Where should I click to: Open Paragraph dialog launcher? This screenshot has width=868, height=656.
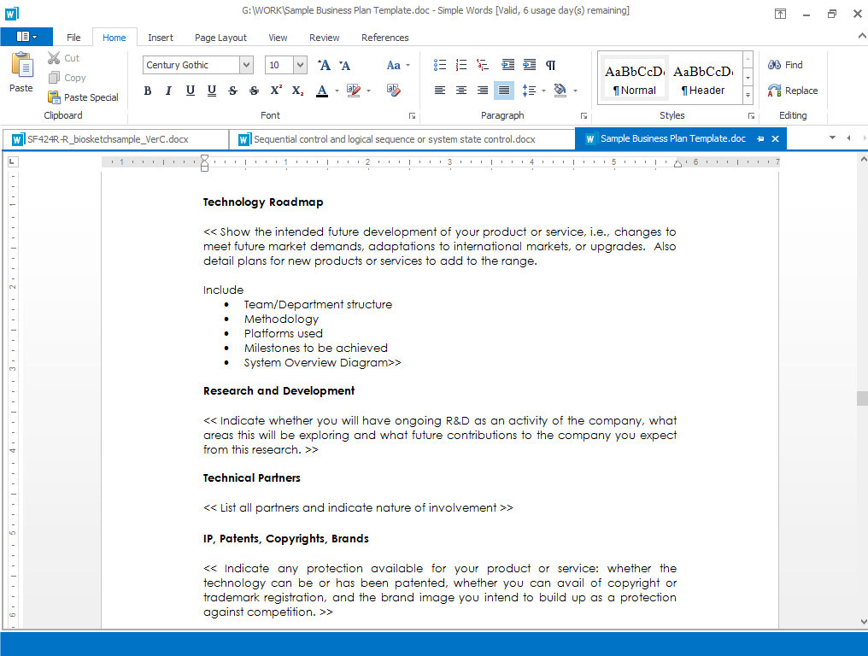coord(584,115)
